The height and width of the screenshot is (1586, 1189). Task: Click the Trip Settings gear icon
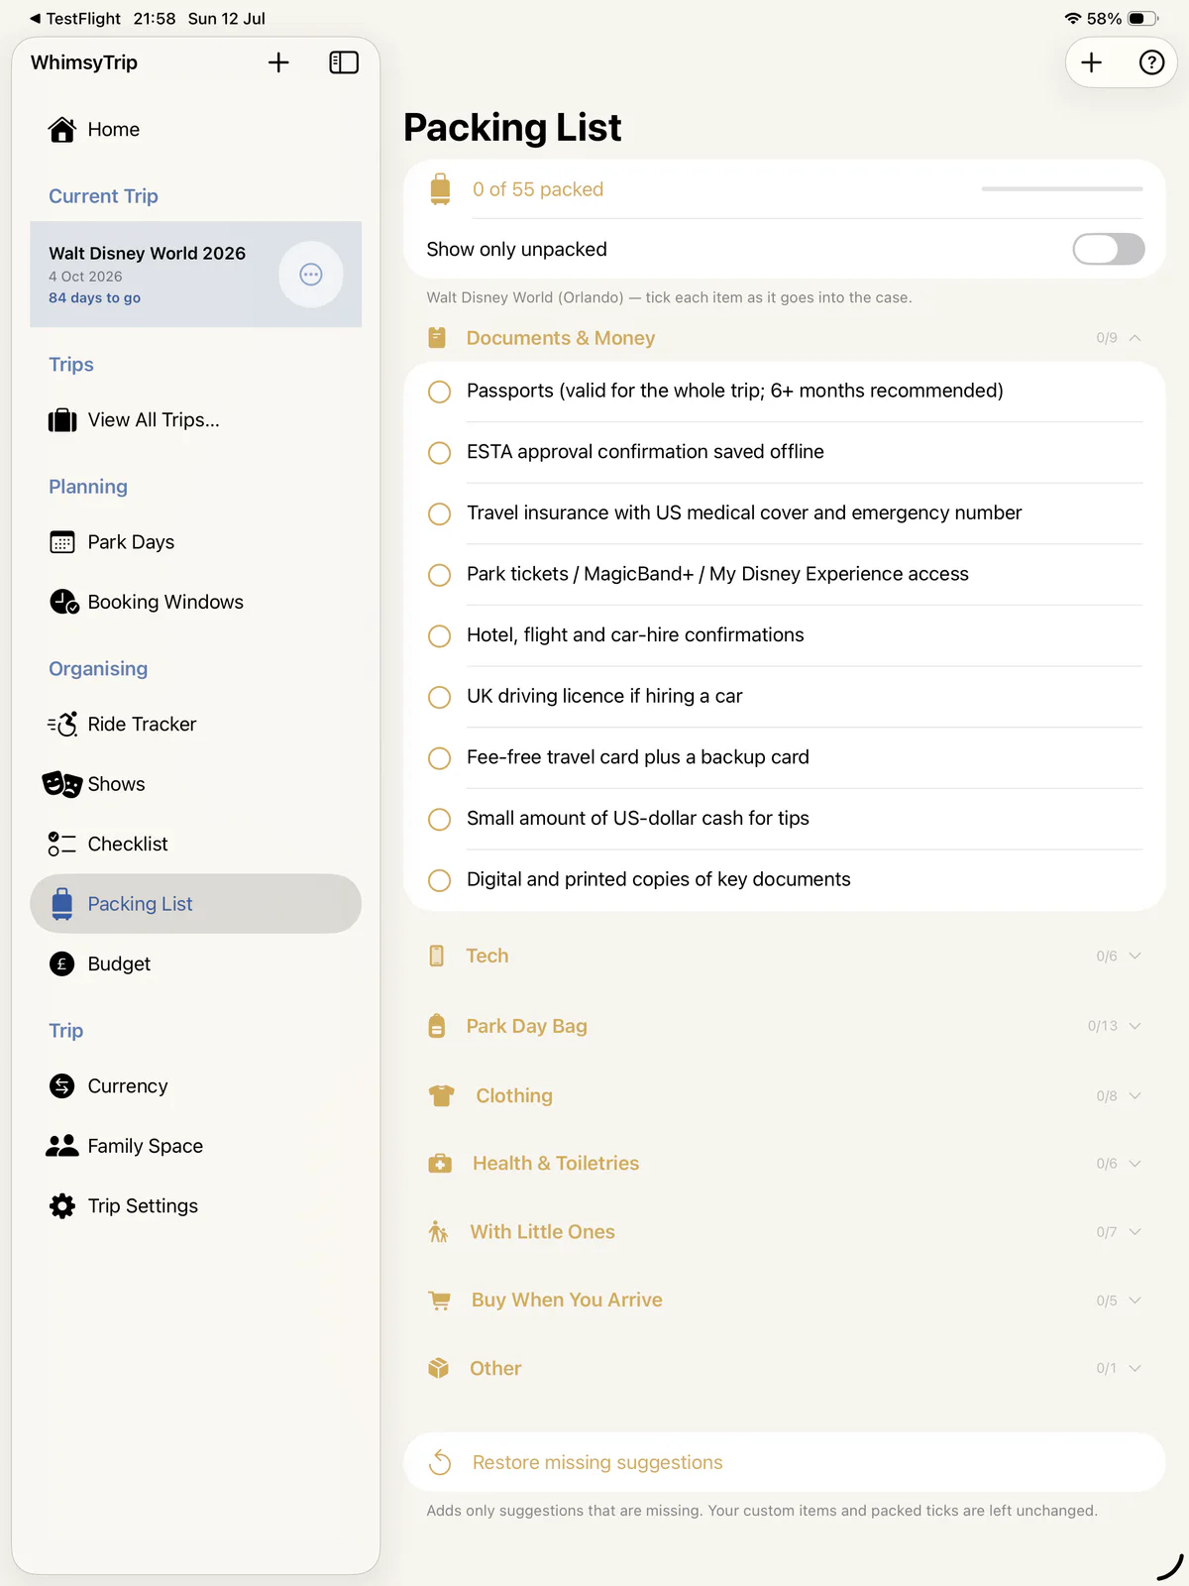(x=62, y=1206)
